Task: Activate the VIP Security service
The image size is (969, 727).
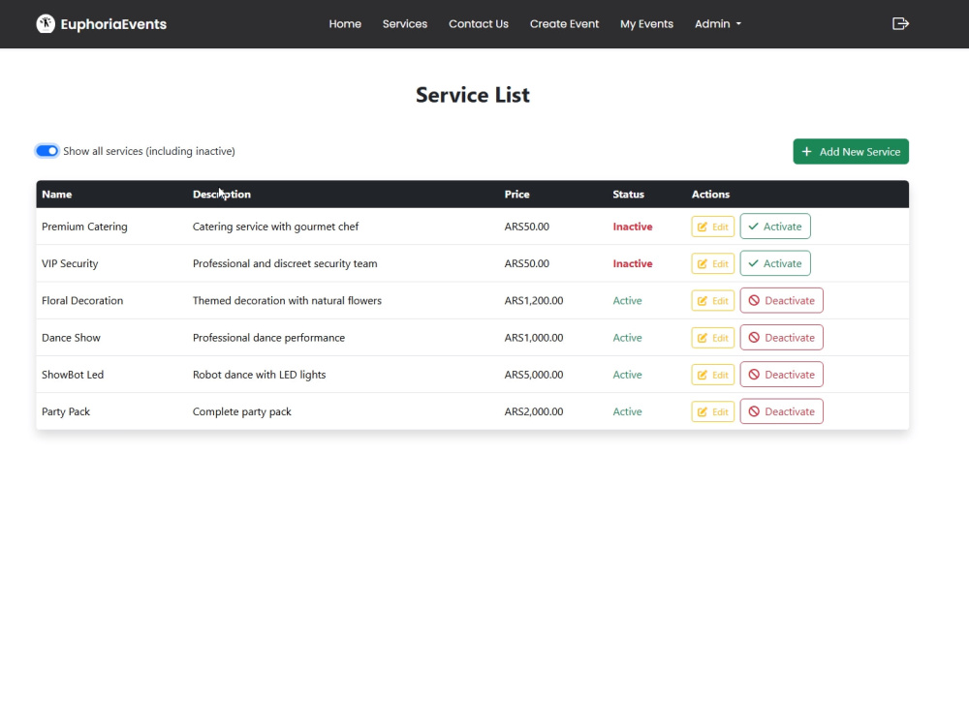Action: (x=775, y=263)
